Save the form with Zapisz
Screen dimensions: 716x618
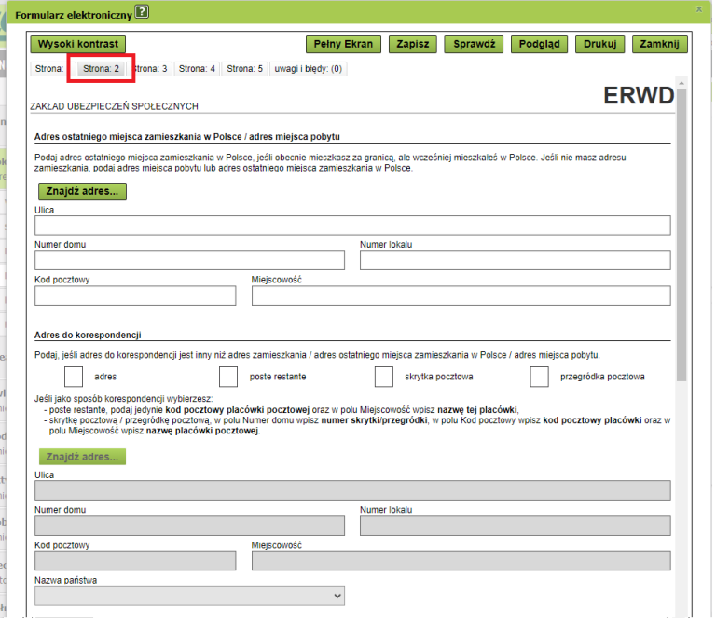(x=412, y=44)
